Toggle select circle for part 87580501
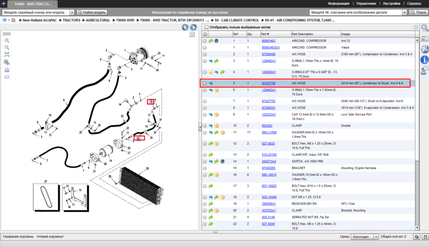The image size is (429, 247). 205,108
